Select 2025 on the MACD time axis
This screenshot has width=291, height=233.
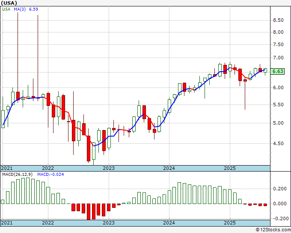tap(230, 223)
